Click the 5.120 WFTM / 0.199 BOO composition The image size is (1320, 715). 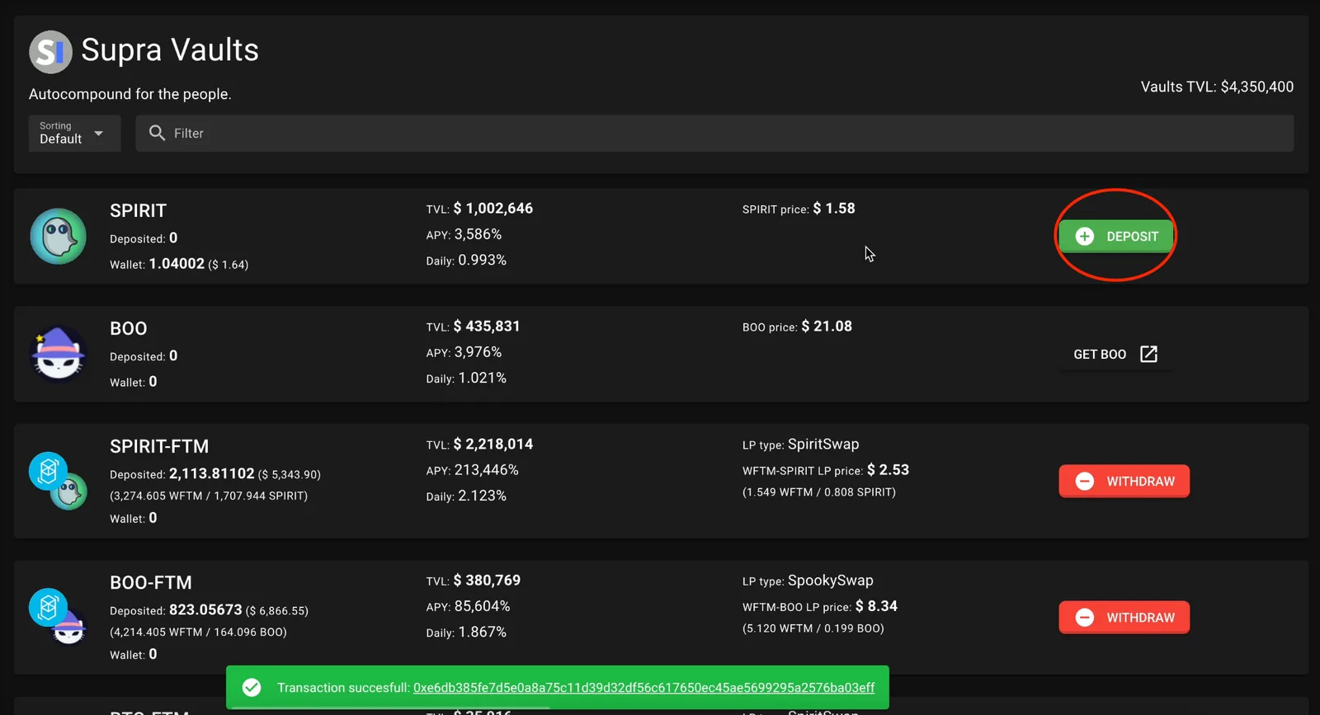coord(813,628)
